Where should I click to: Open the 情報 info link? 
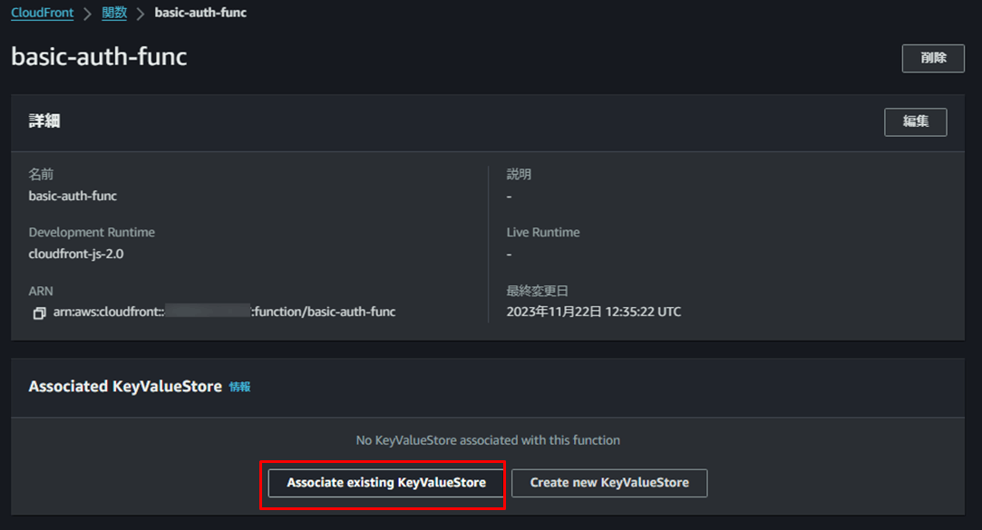point(240,387)
